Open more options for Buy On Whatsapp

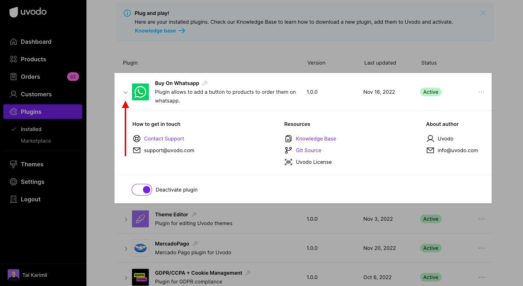[x=481, y=92]
